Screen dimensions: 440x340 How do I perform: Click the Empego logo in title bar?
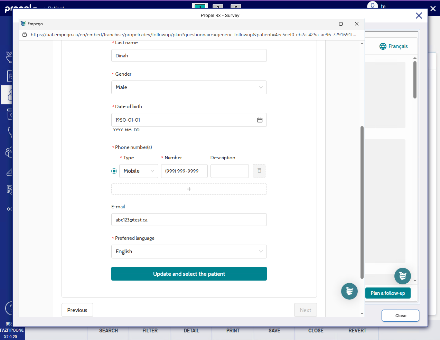click(23, 24)
